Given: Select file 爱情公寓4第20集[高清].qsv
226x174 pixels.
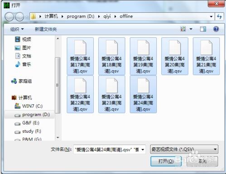Looking at the screenshot, I should (175, 56).
